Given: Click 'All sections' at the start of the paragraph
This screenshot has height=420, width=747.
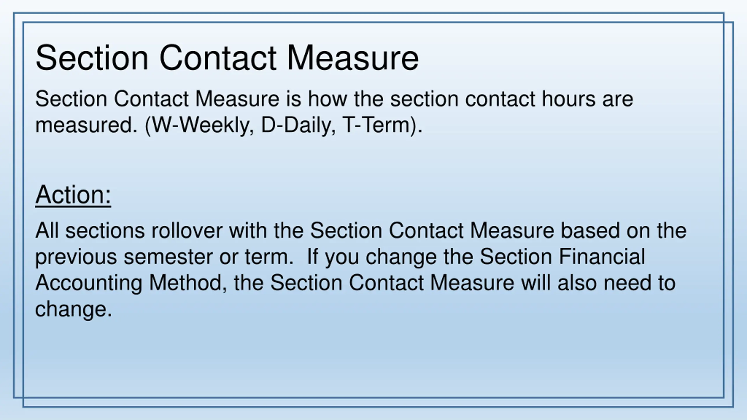Looking at the screenshot, I should pyautogui.click(x=90, y=230).
